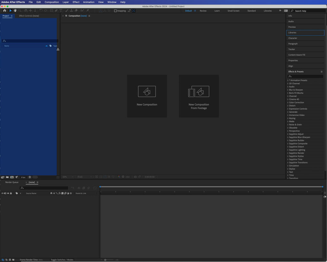Click the New Composition From Footage icon
327x262 pixels.
coord(199,91)
